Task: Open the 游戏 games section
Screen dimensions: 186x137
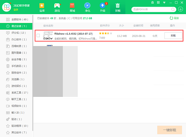Action: click(x=57, y=7)
